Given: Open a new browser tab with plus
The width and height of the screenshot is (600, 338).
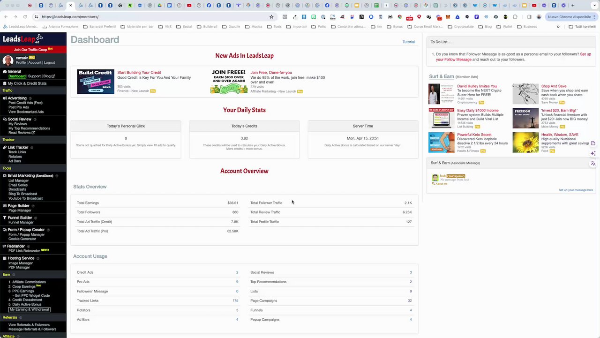Looking at the screenshot, I should [572, 6].
